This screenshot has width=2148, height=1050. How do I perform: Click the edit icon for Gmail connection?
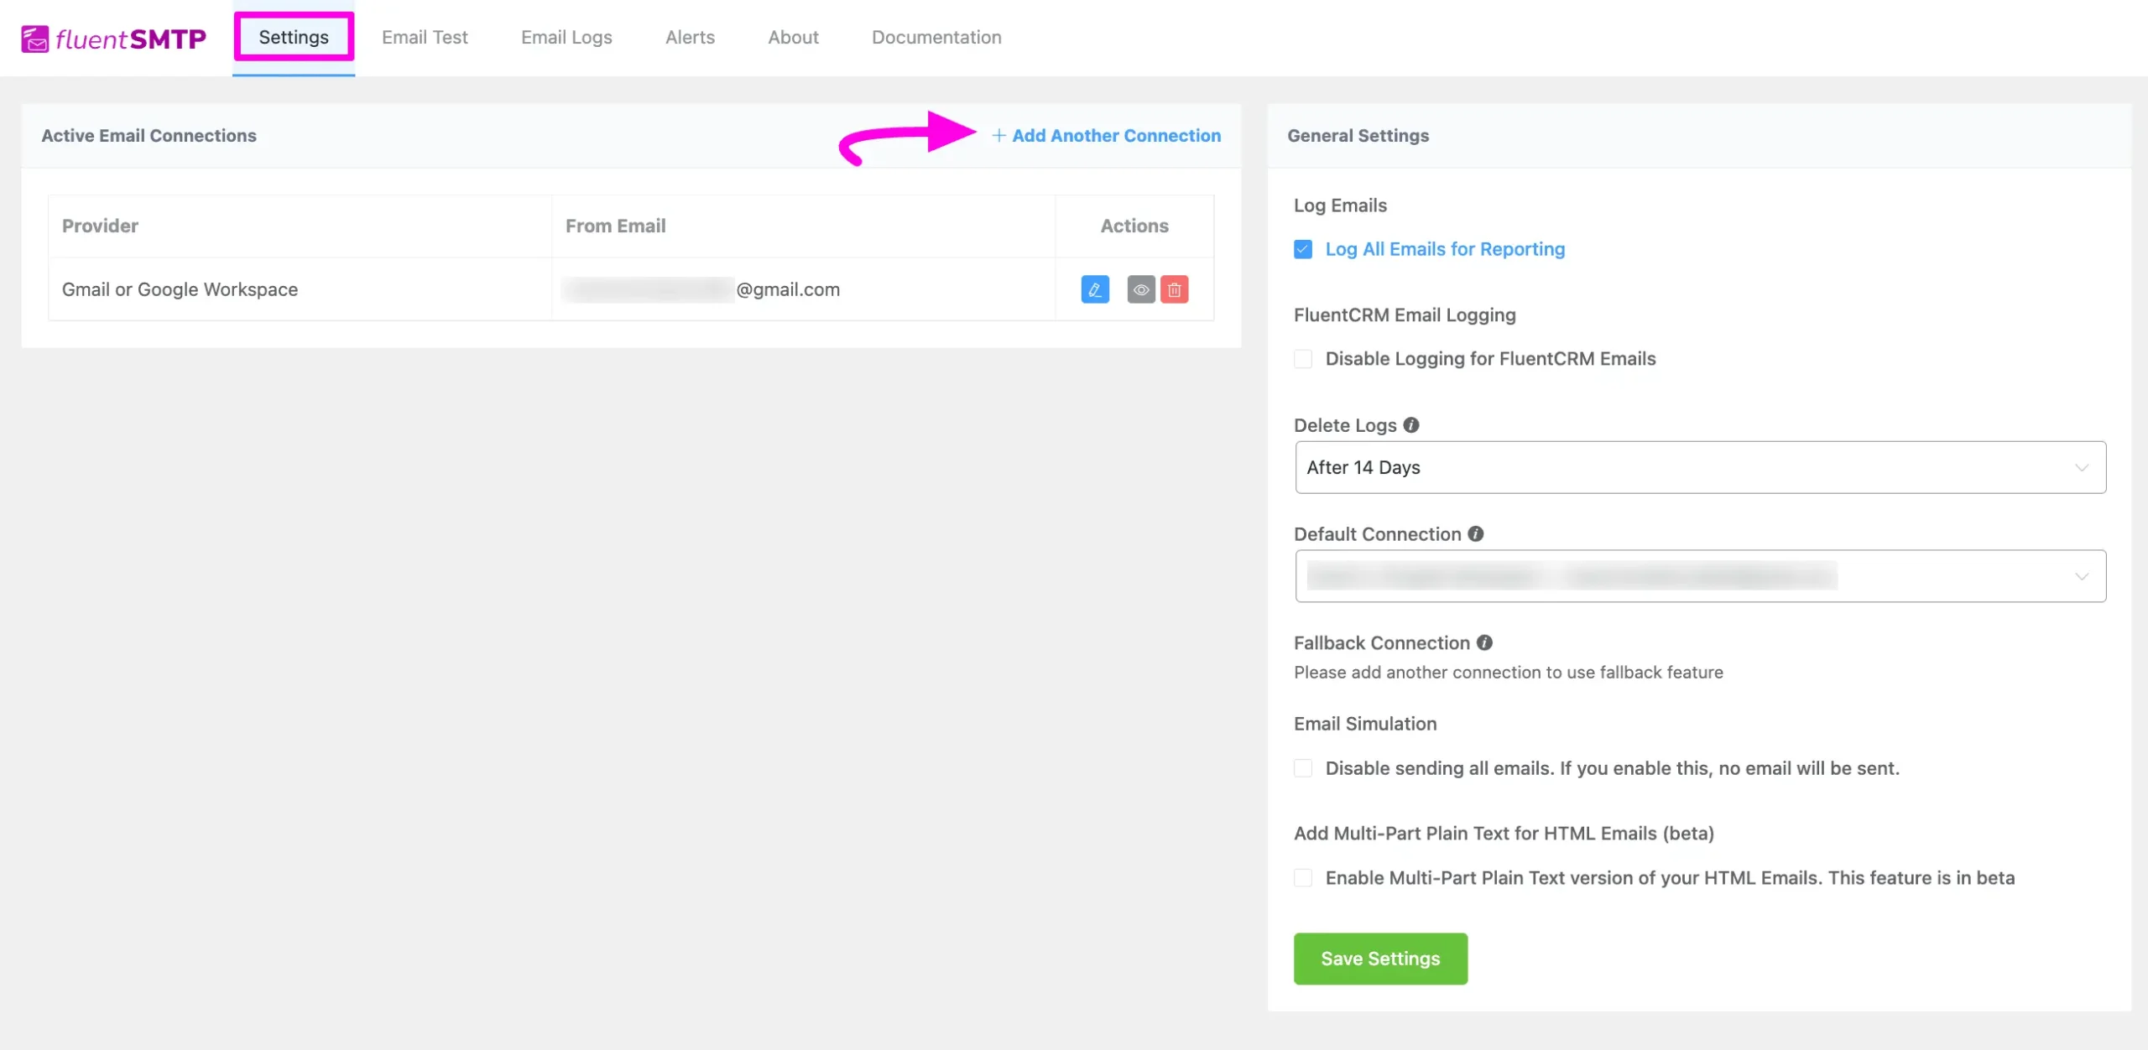[1096, 288]
